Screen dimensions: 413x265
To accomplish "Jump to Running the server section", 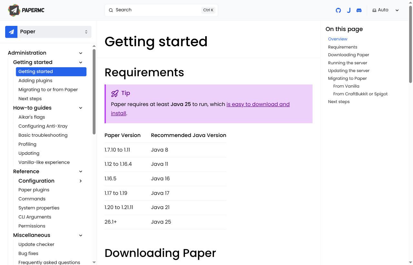I will pos(348,63).
